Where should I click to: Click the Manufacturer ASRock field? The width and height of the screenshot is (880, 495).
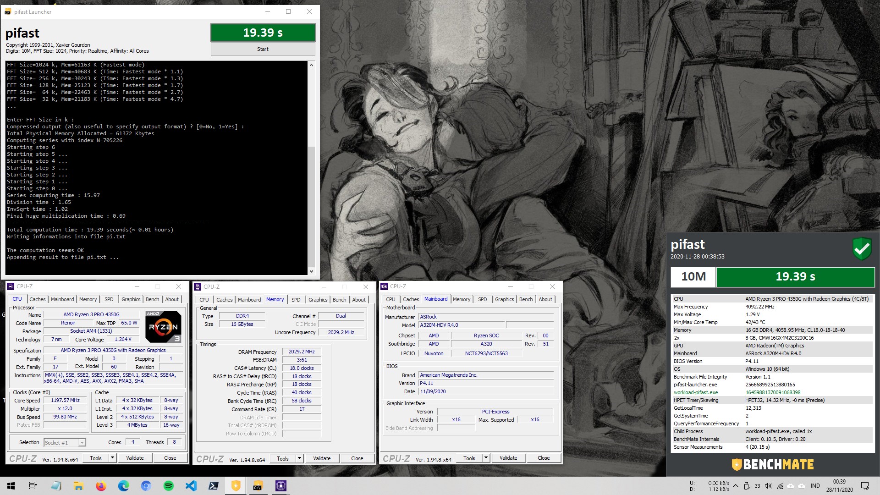tap(486, 317)
